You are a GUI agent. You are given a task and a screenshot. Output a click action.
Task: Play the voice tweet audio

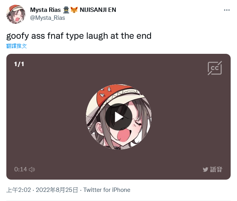[x=118, y=117]
